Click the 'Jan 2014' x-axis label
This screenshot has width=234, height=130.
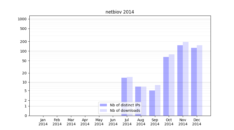point(43,122)
